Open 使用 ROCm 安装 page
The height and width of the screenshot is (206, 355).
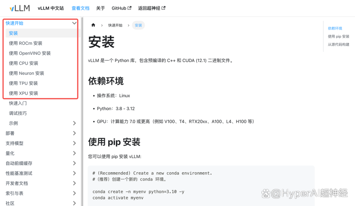point(26,43)
